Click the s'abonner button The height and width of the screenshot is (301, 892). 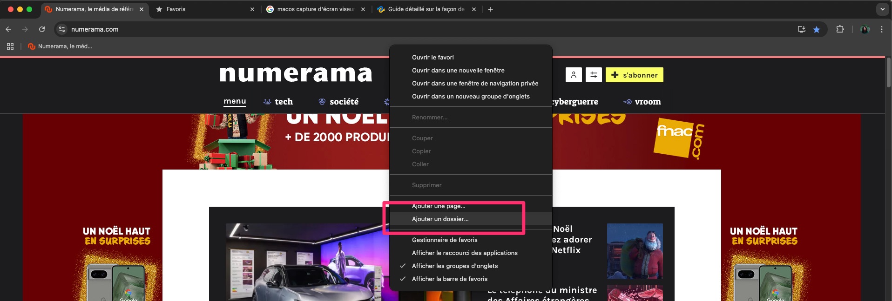tap(635, 75)
